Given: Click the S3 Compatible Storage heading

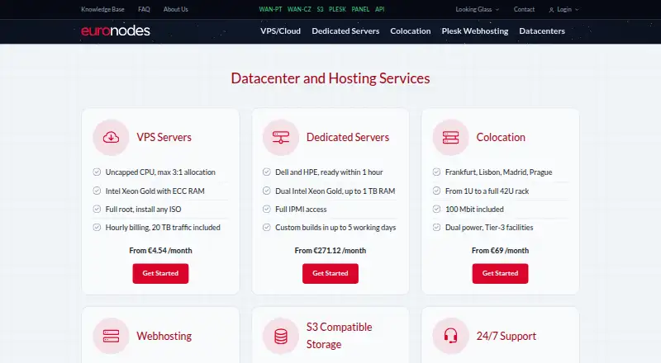Looking at the screenshot, I should [340, 336].
